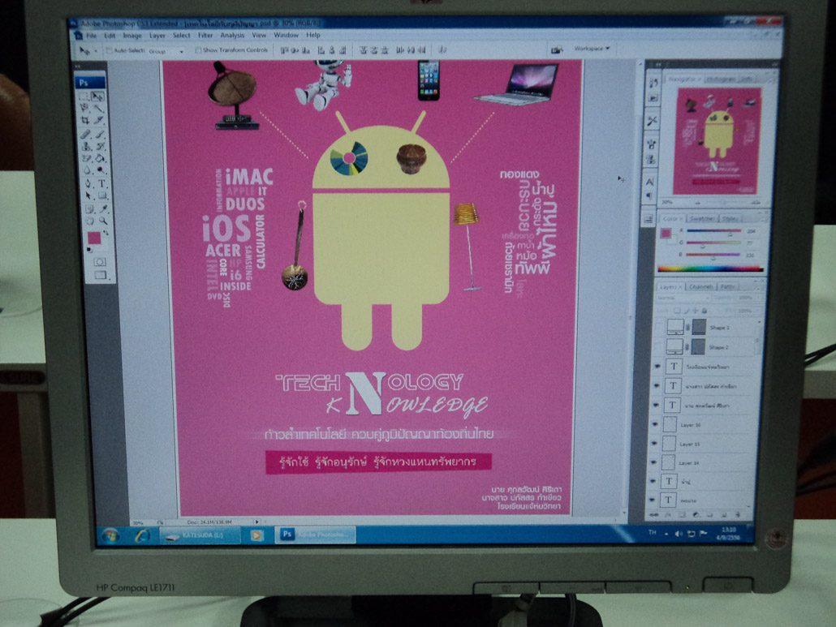Viewport: 836px width, 627px height.
Task: Select the Rectangle shape tool
Action: 102,195
